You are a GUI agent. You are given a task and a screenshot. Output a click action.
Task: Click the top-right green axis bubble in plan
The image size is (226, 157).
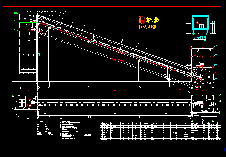coord(220,95)
